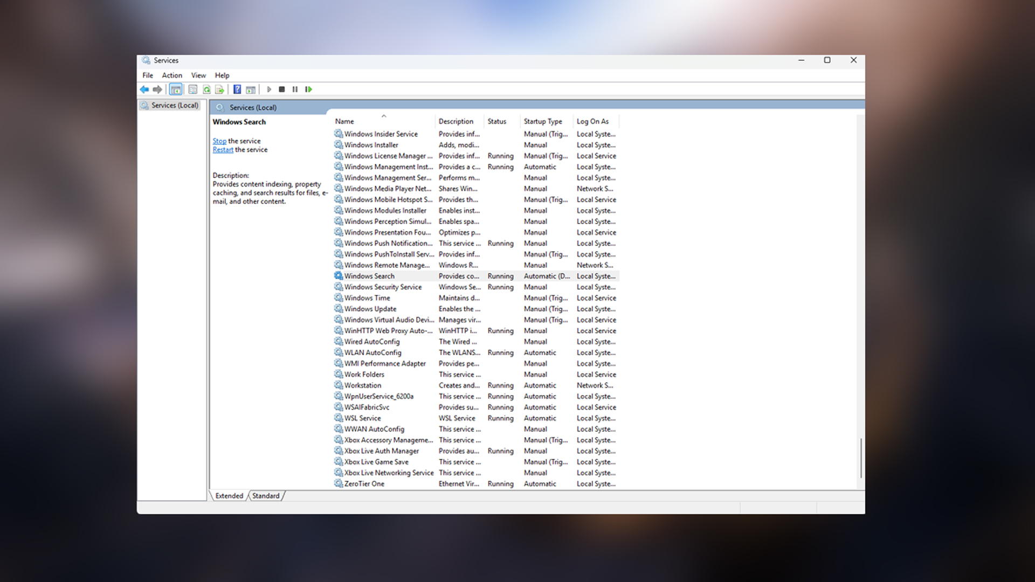Screen dimensions: 1035x582
Task: Select the Windows Modules Installer row
Action: click(476, 210)
